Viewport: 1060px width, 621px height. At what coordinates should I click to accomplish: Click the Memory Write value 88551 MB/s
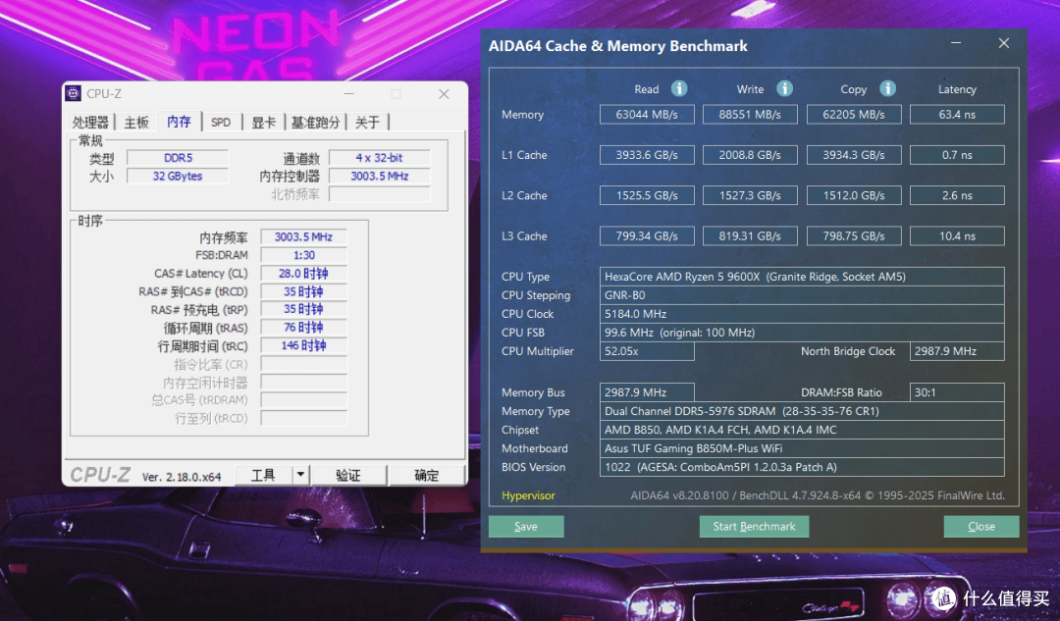pos(750,114)
